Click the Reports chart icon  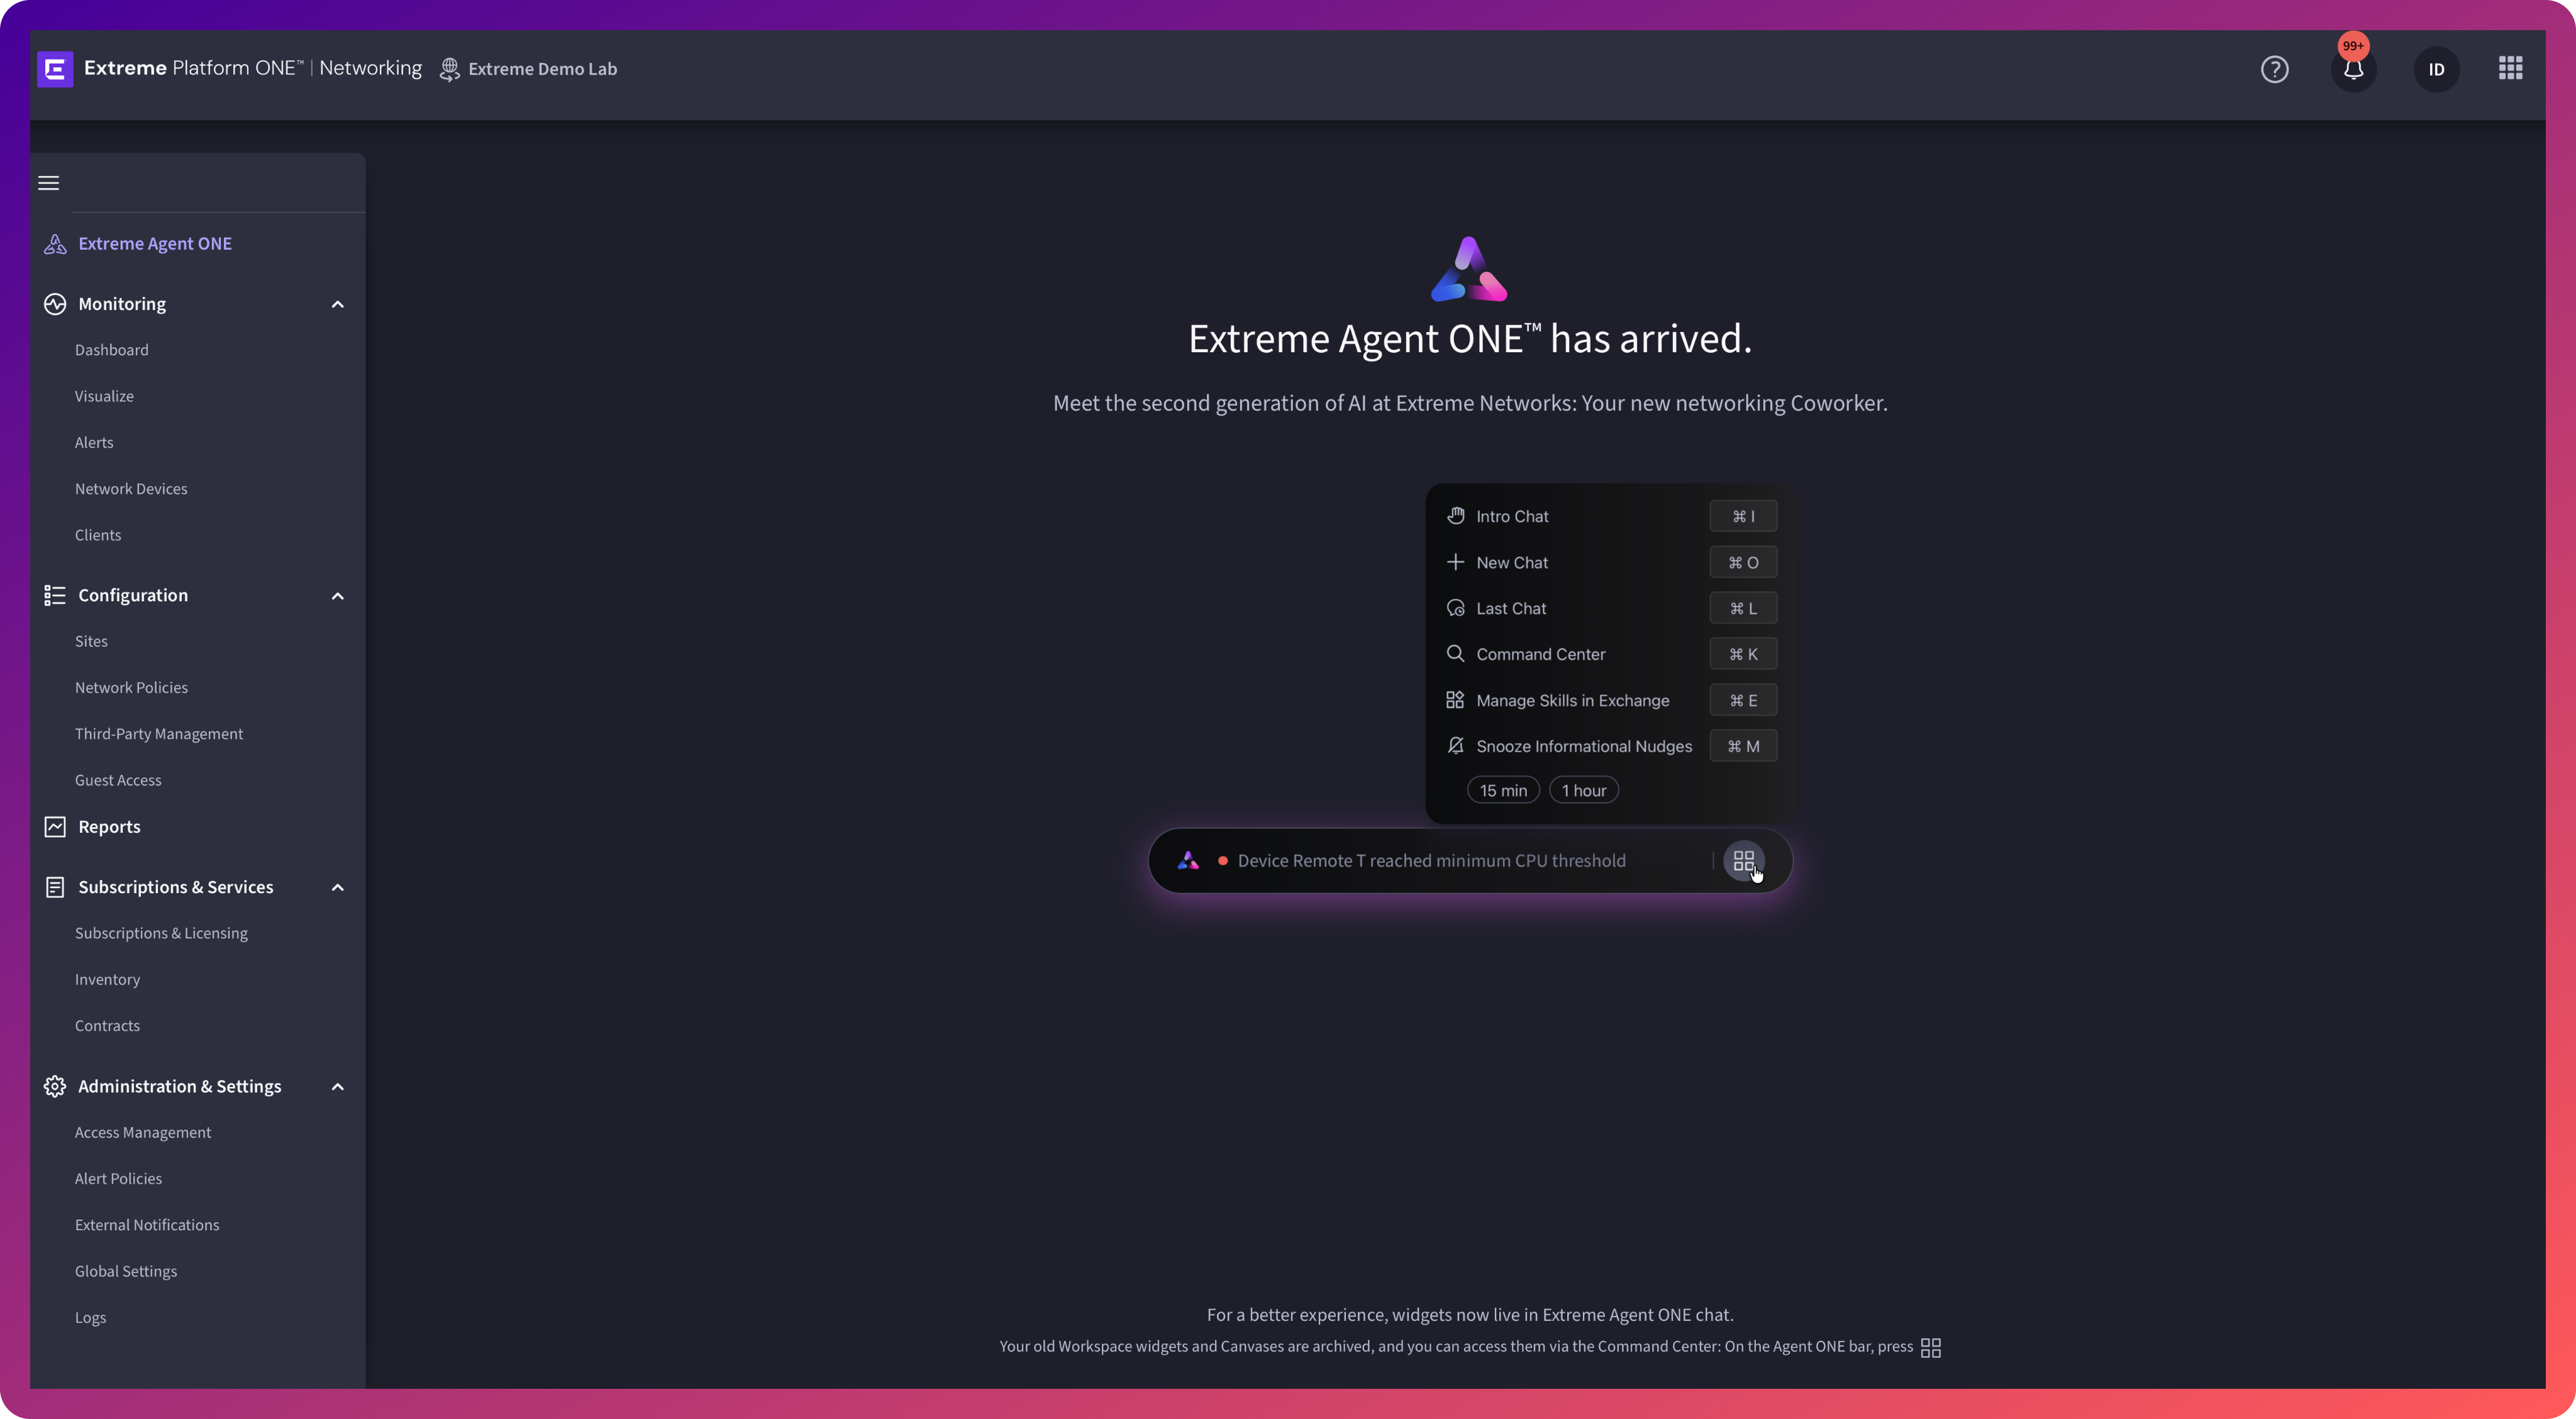point(55,827)
